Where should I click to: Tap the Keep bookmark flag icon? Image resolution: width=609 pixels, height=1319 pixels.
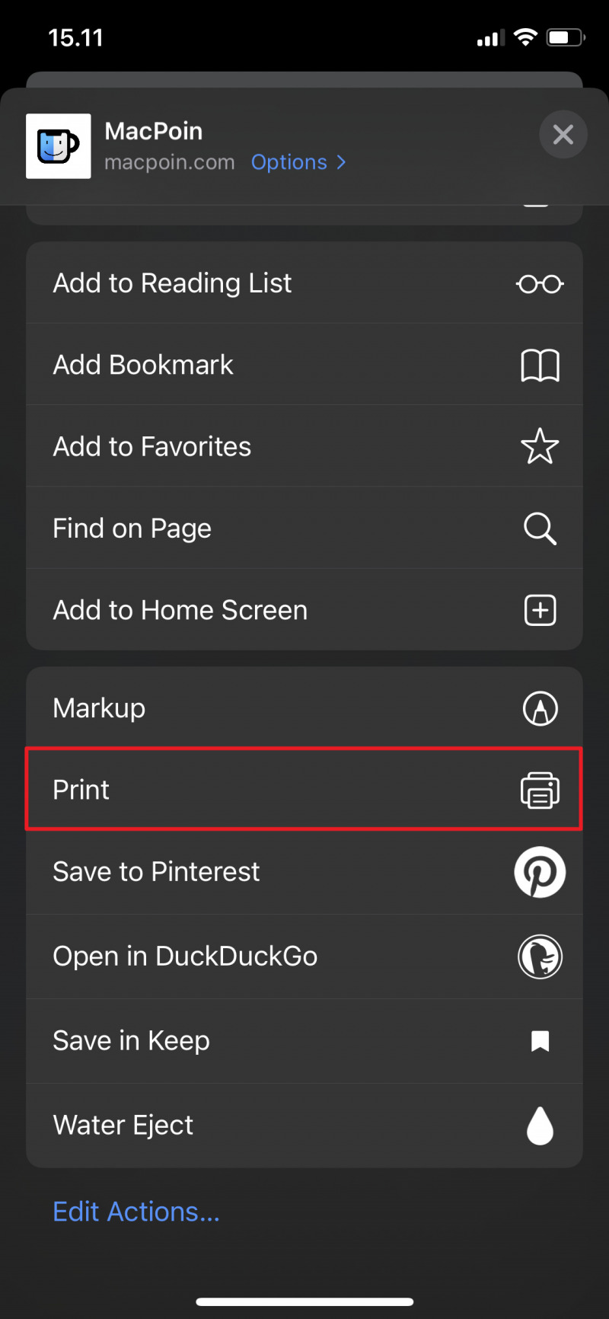[540, 1041]
